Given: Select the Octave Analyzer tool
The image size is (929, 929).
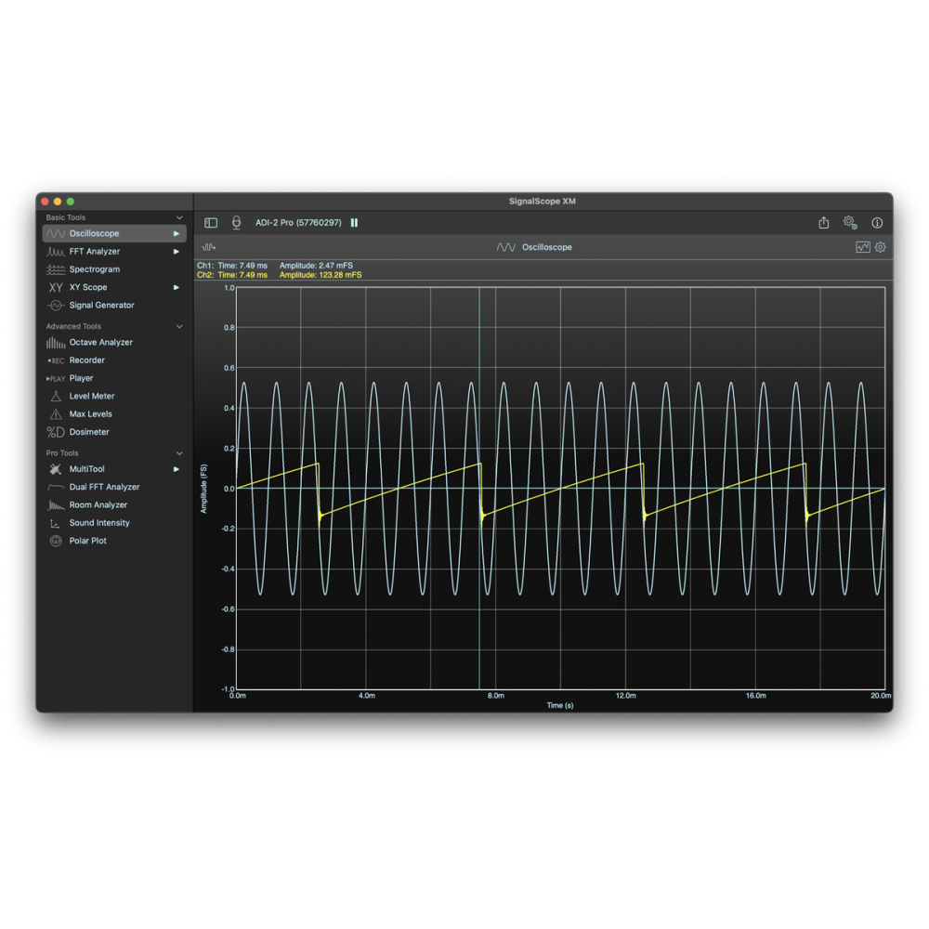Looking at the screenshot, I should 100,343.
